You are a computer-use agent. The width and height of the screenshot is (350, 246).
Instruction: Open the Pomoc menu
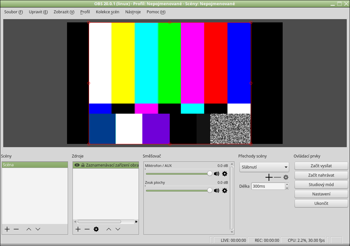click(x=156, y=12)
